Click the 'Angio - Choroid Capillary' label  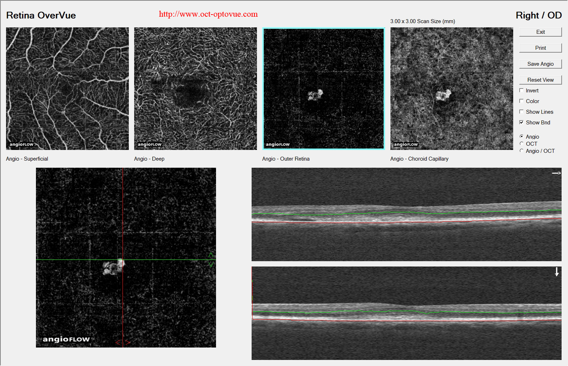(419, 159)
